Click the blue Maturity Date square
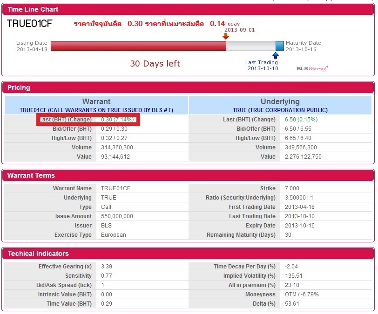 tap(280, 46)
